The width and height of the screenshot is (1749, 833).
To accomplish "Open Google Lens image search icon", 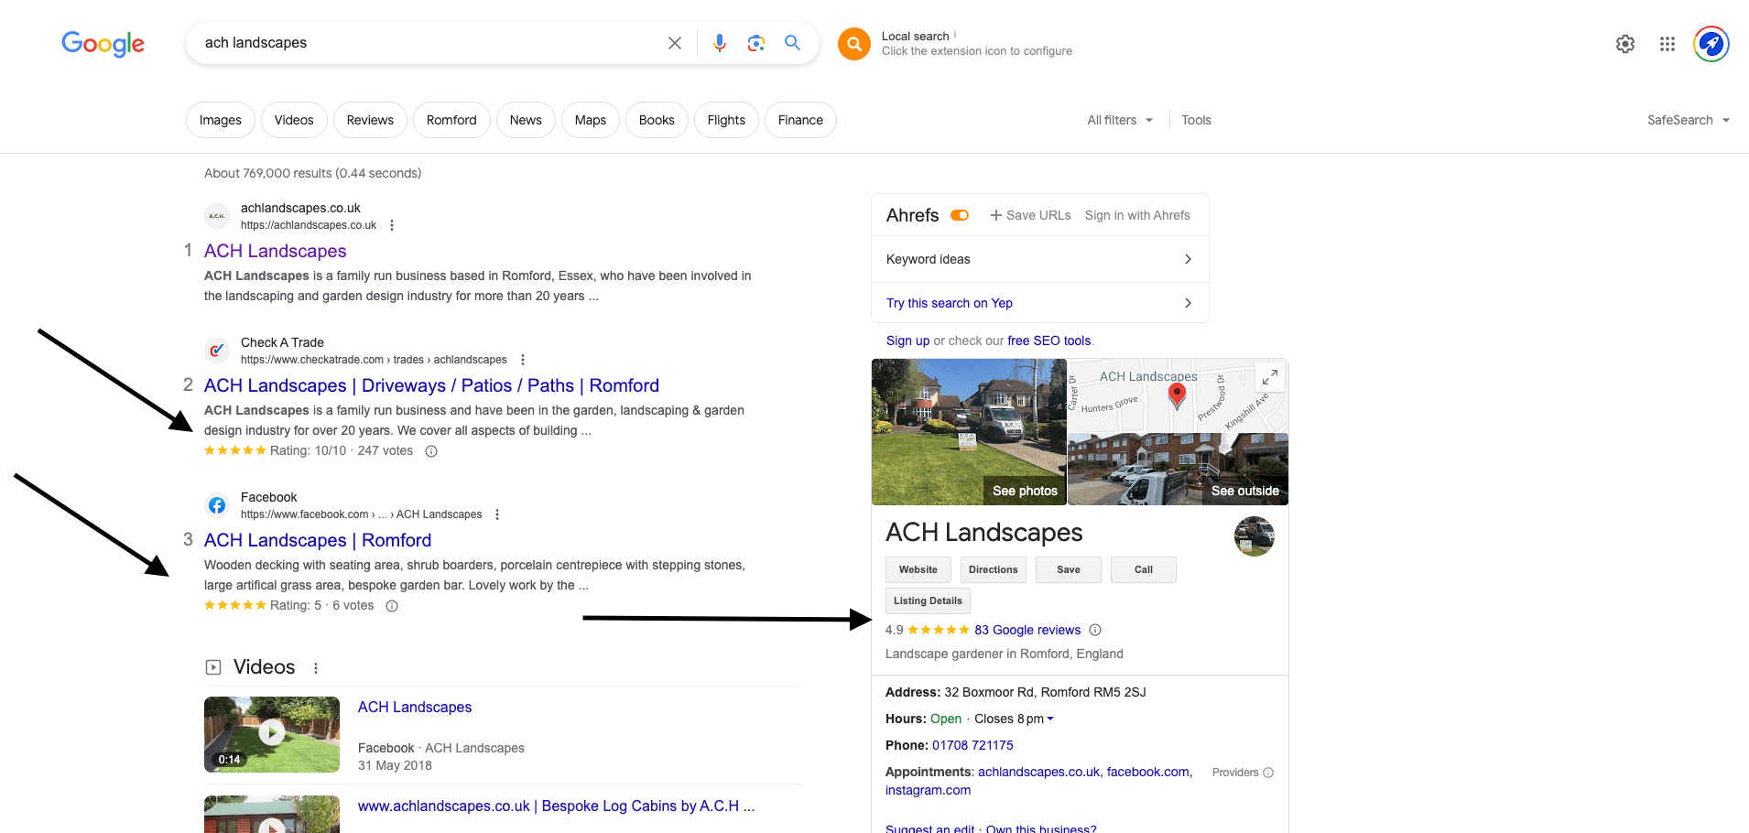I will [x=756, y=43].
